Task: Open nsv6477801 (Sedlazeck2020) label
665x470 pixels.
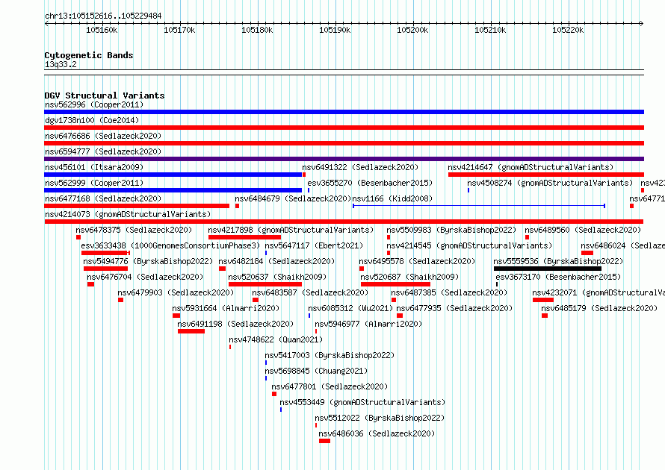Action: point(330,386)
